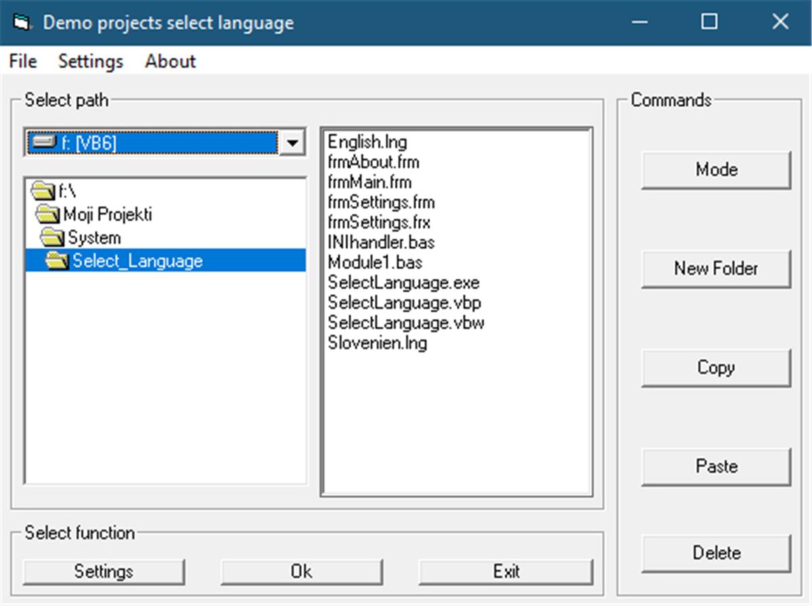Click the New Folder button

[x=716, y=269]
